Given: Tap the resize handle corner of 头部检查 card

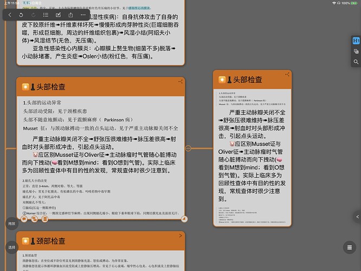Looking at the screenshot, I should (184, 219).
